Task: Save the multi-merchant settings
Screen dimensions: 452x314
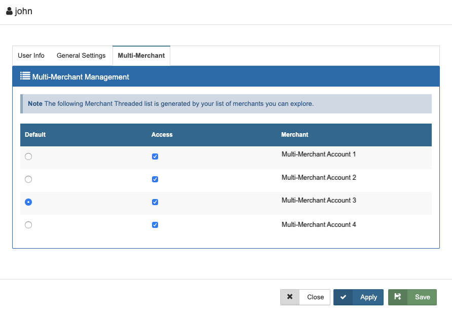Action: pyautogui.click(x=412, y=297)
